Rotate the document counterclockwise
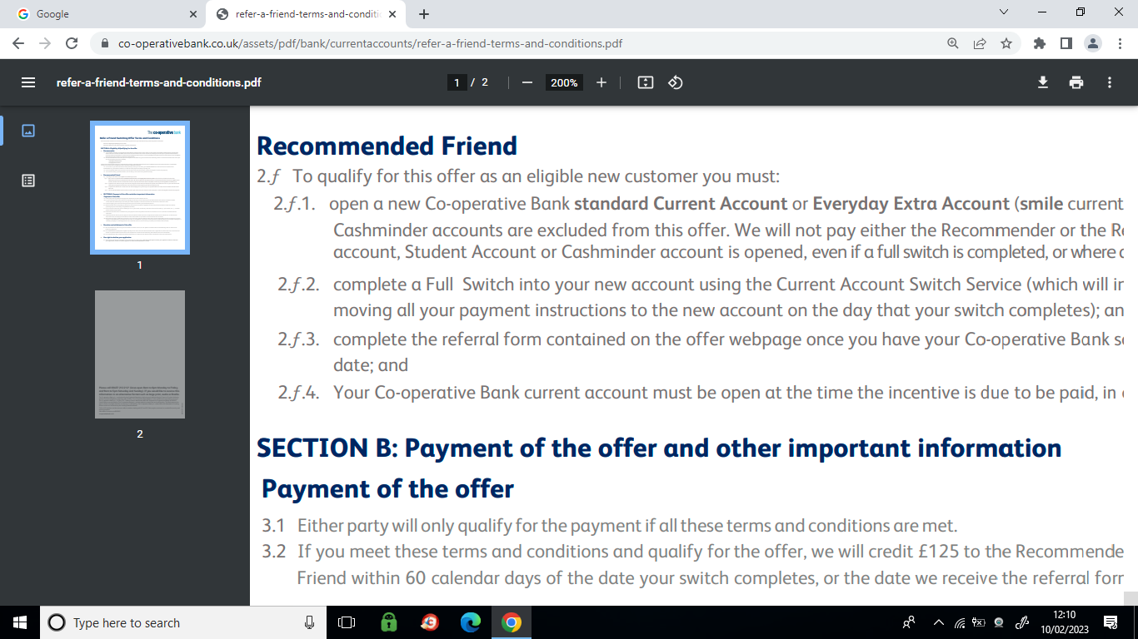Screen dimensions: 1138x639 [676, 82]
